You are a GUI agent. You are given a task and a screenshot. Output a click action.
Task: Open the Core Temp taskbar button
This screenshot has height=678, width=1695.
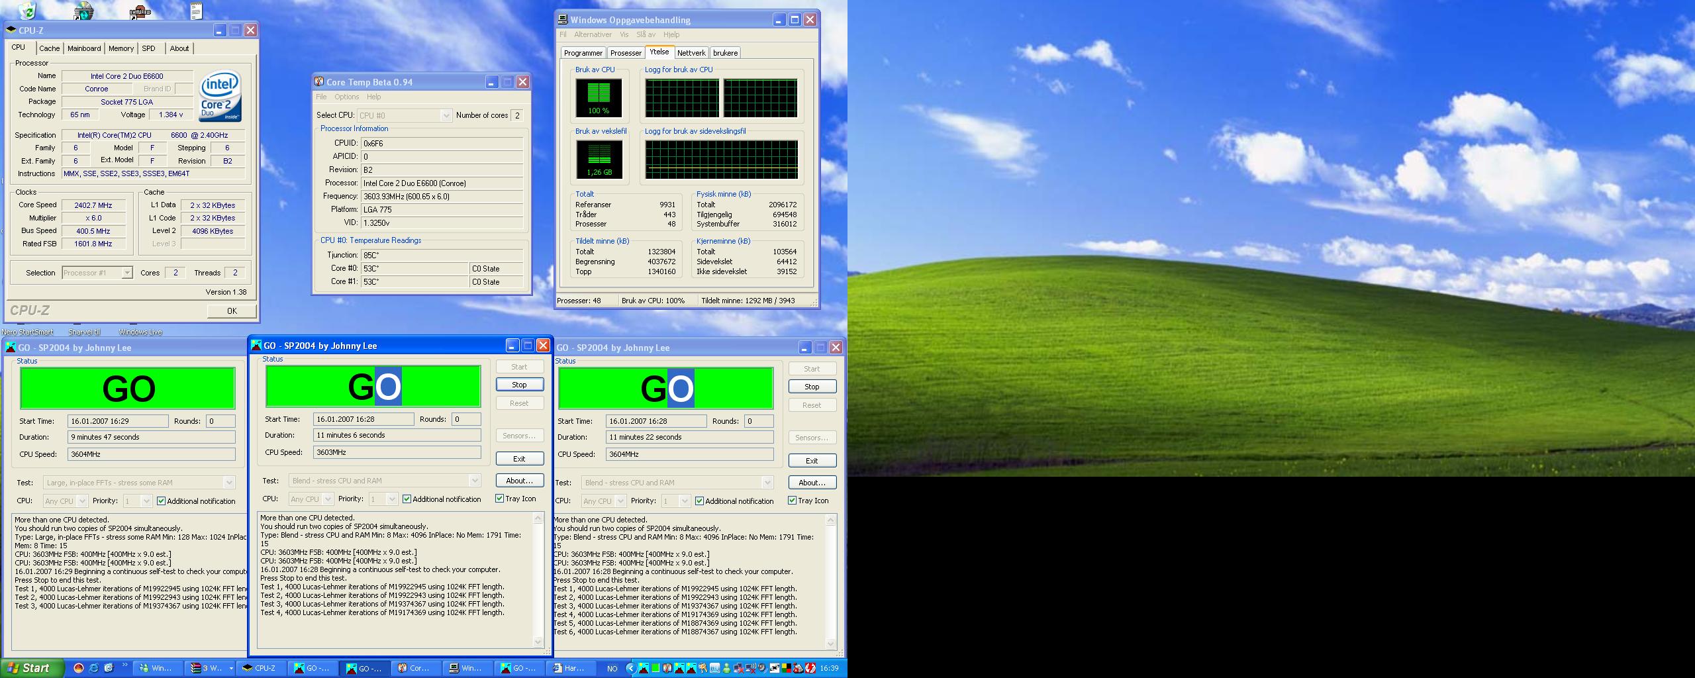pos(416,669)
